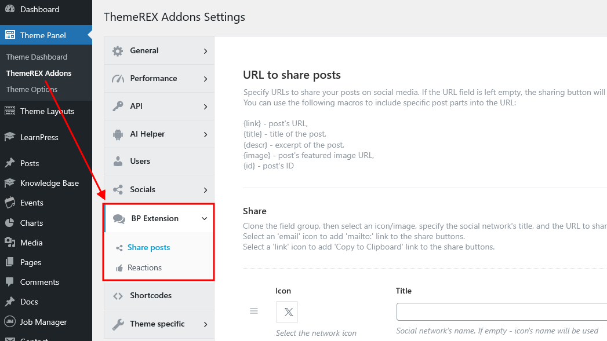Screen dimensions: 607x341
Task: Click the thumbs-up icon beside Reactions
Action: tap(119, 268)
